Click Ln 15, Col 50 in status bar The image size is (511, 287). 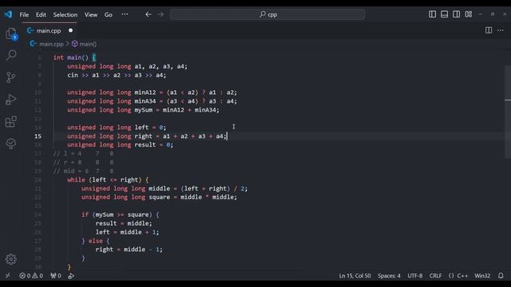click(x=355, y=276)
